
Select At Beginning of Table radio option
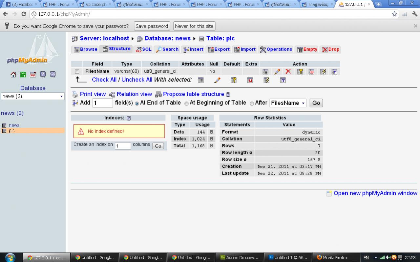186,103
